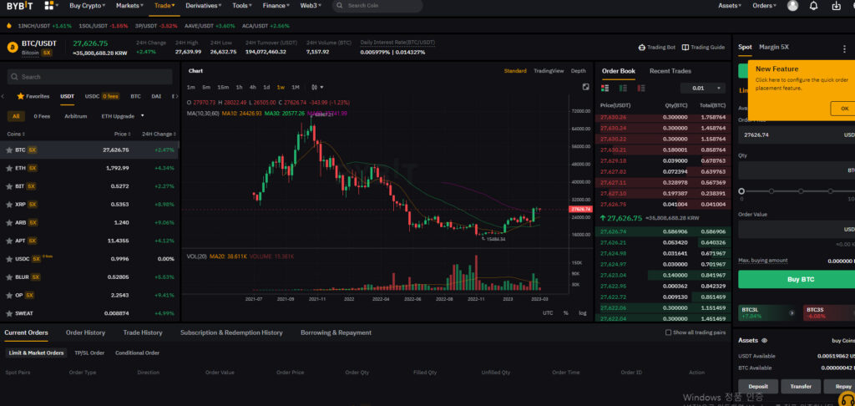855x406 pixels.
Task: Favorite SWEAT with its star
Action: click(9, 314)
